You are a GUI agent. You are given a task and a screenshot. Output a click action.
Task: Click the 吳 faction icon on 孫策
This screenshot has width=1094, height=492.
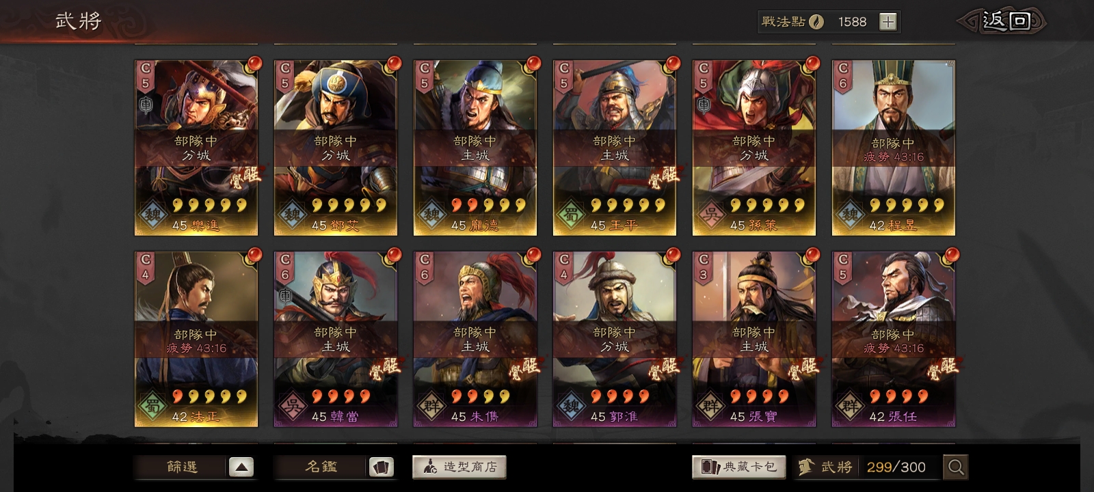pos(710,215)
